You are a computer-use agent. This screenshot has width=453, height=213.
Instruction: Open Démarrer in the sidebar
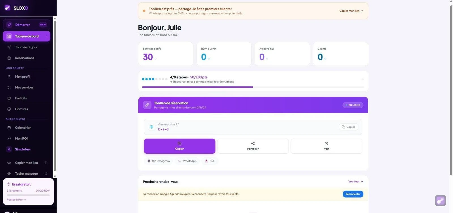[27, 25]
